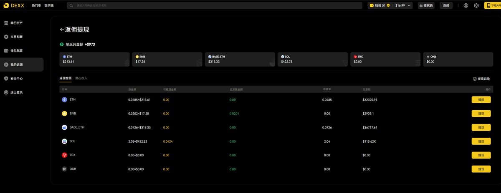Click the 交易额 column header
Viewport: 501px width, 193px height.
366,89
